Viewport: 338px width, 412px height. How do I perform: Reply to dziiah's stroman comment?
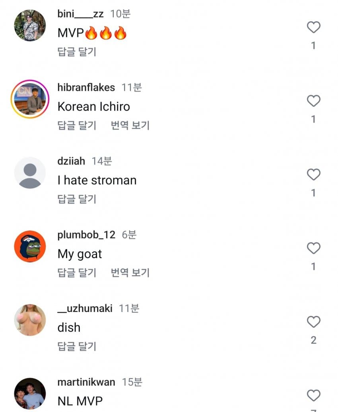pyautogui.click(x=77, y=199)
